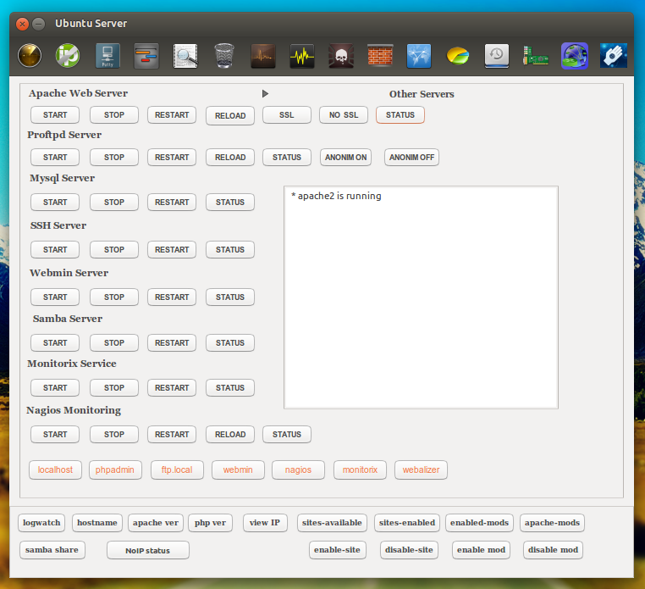The width and height of the screenshot is (645, 589).
Task: Click enable-site button
Action: 337,550
